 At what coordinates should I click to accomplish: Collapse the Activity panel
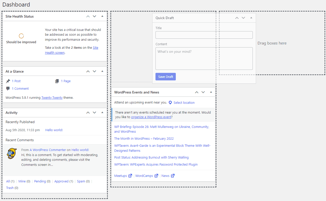click(102, 113)
